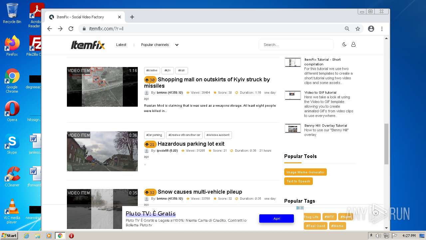Image resolution: width=426 pixels, height=240 pixels.
Task: Click the system tray volume icon
Action: (x=378, y=236)
